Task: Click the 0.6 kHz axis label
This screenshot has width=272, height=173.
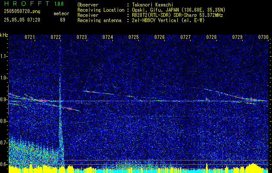Action: [3, 164]
